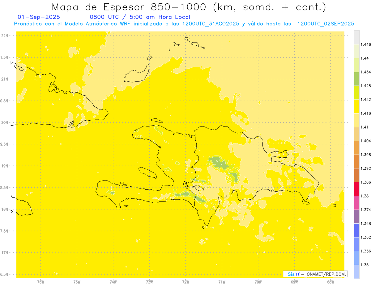The image size is (371, 286).
Task: Click the '1200UTC_02SEP2025' valid-until timestamp
Action: point(326,24)
